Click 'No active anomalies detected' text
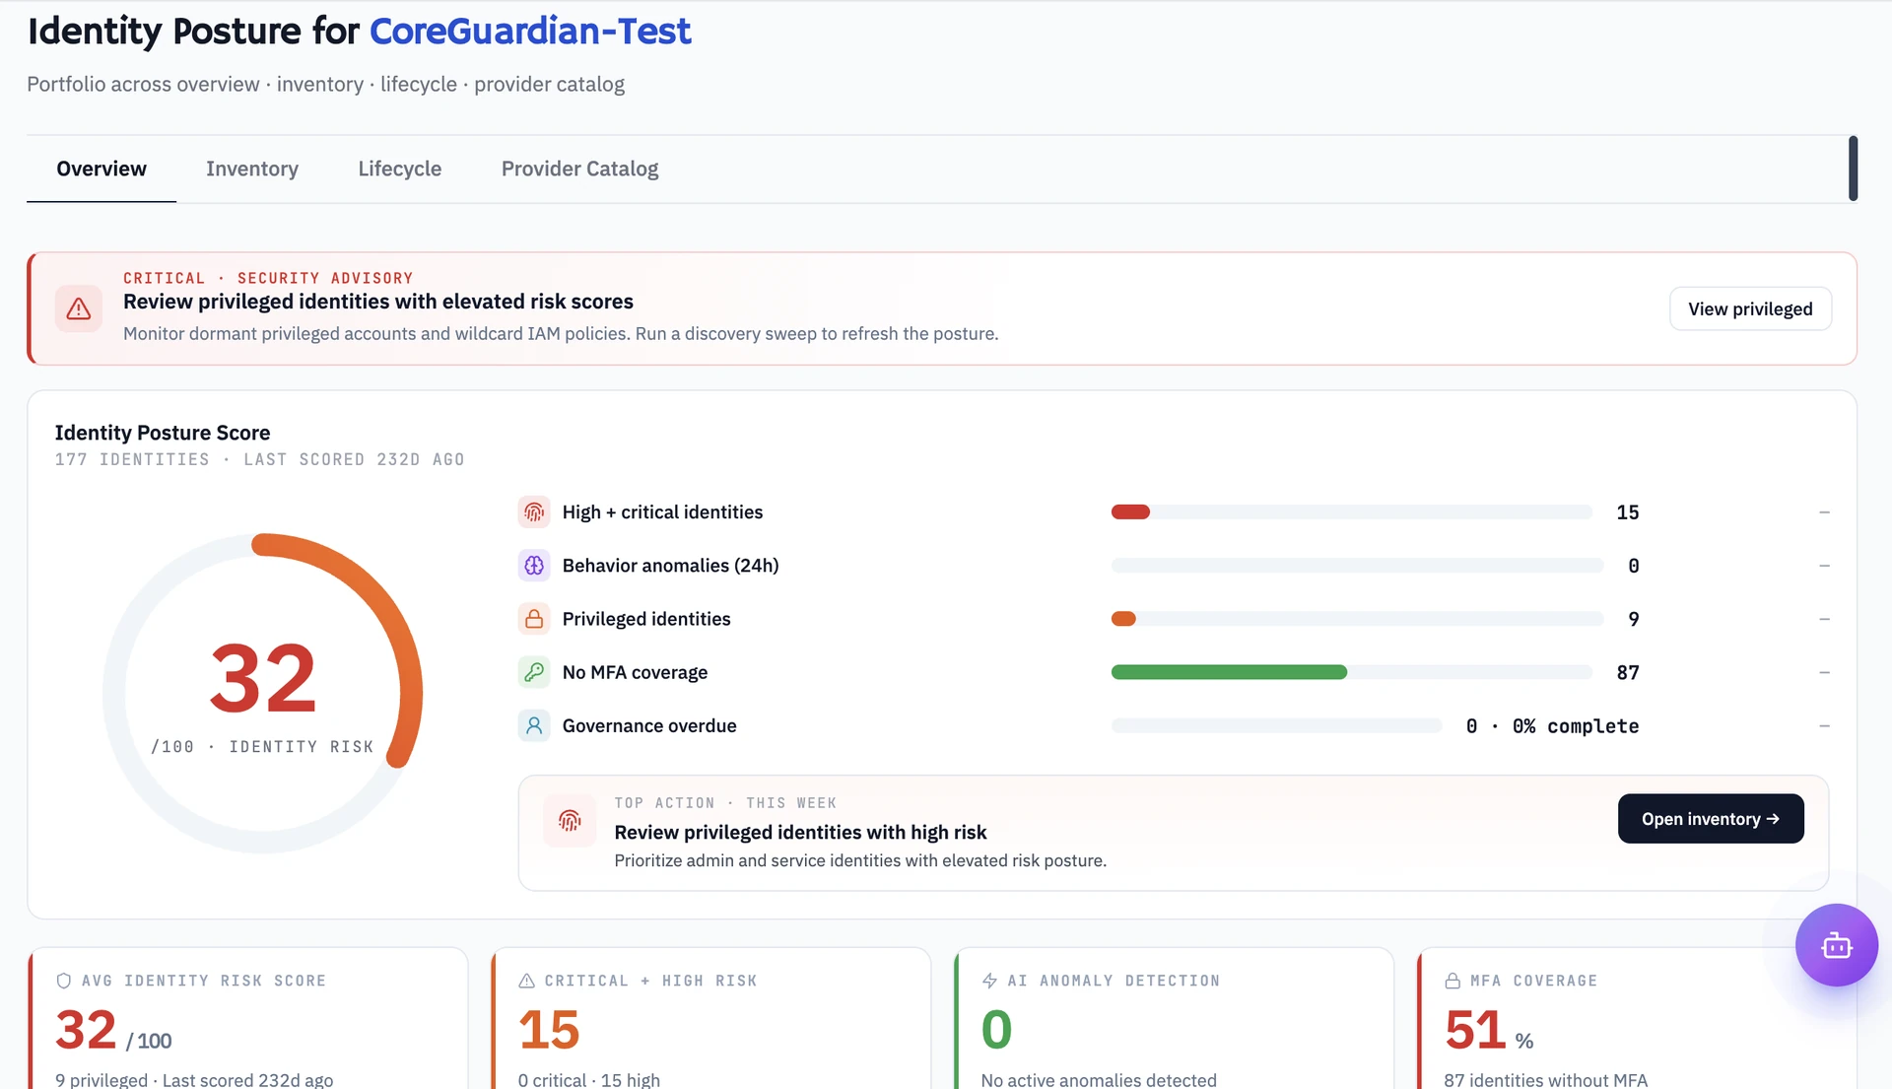 point(1099,1080)
